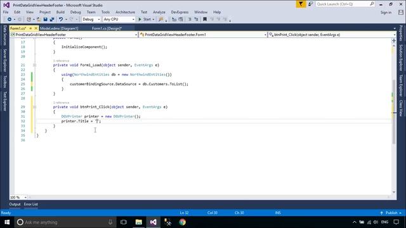Screen dimensions: 406x228
Task: Click the split editor handle above the scrollbar
Action: point(394,41)
